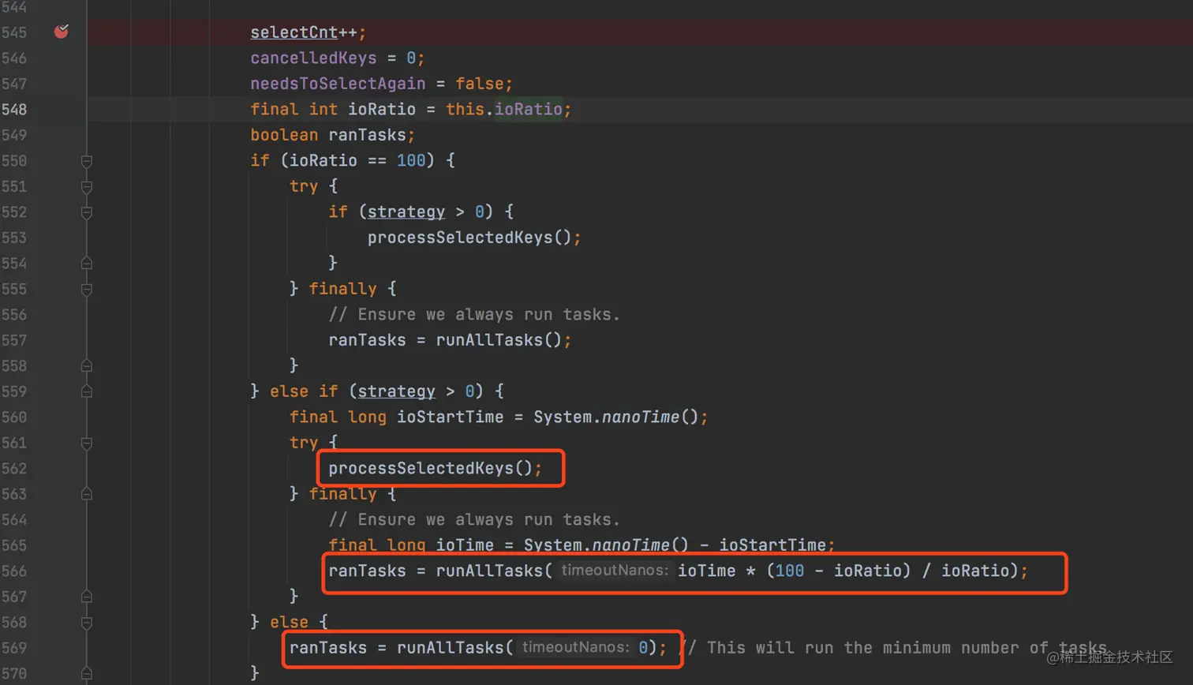Fold the else block at line 568
Image resolution: width=1193 pixels, height=685 pixels.
pos(87,623)
